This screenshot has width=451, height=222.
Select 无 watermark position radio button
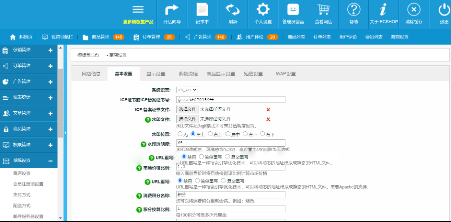(x=181, y=134)
